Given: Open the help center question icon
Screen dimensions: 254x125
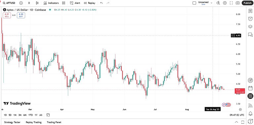Looking at the screenshot, I should pyautogui.click(x=250, y=121).
